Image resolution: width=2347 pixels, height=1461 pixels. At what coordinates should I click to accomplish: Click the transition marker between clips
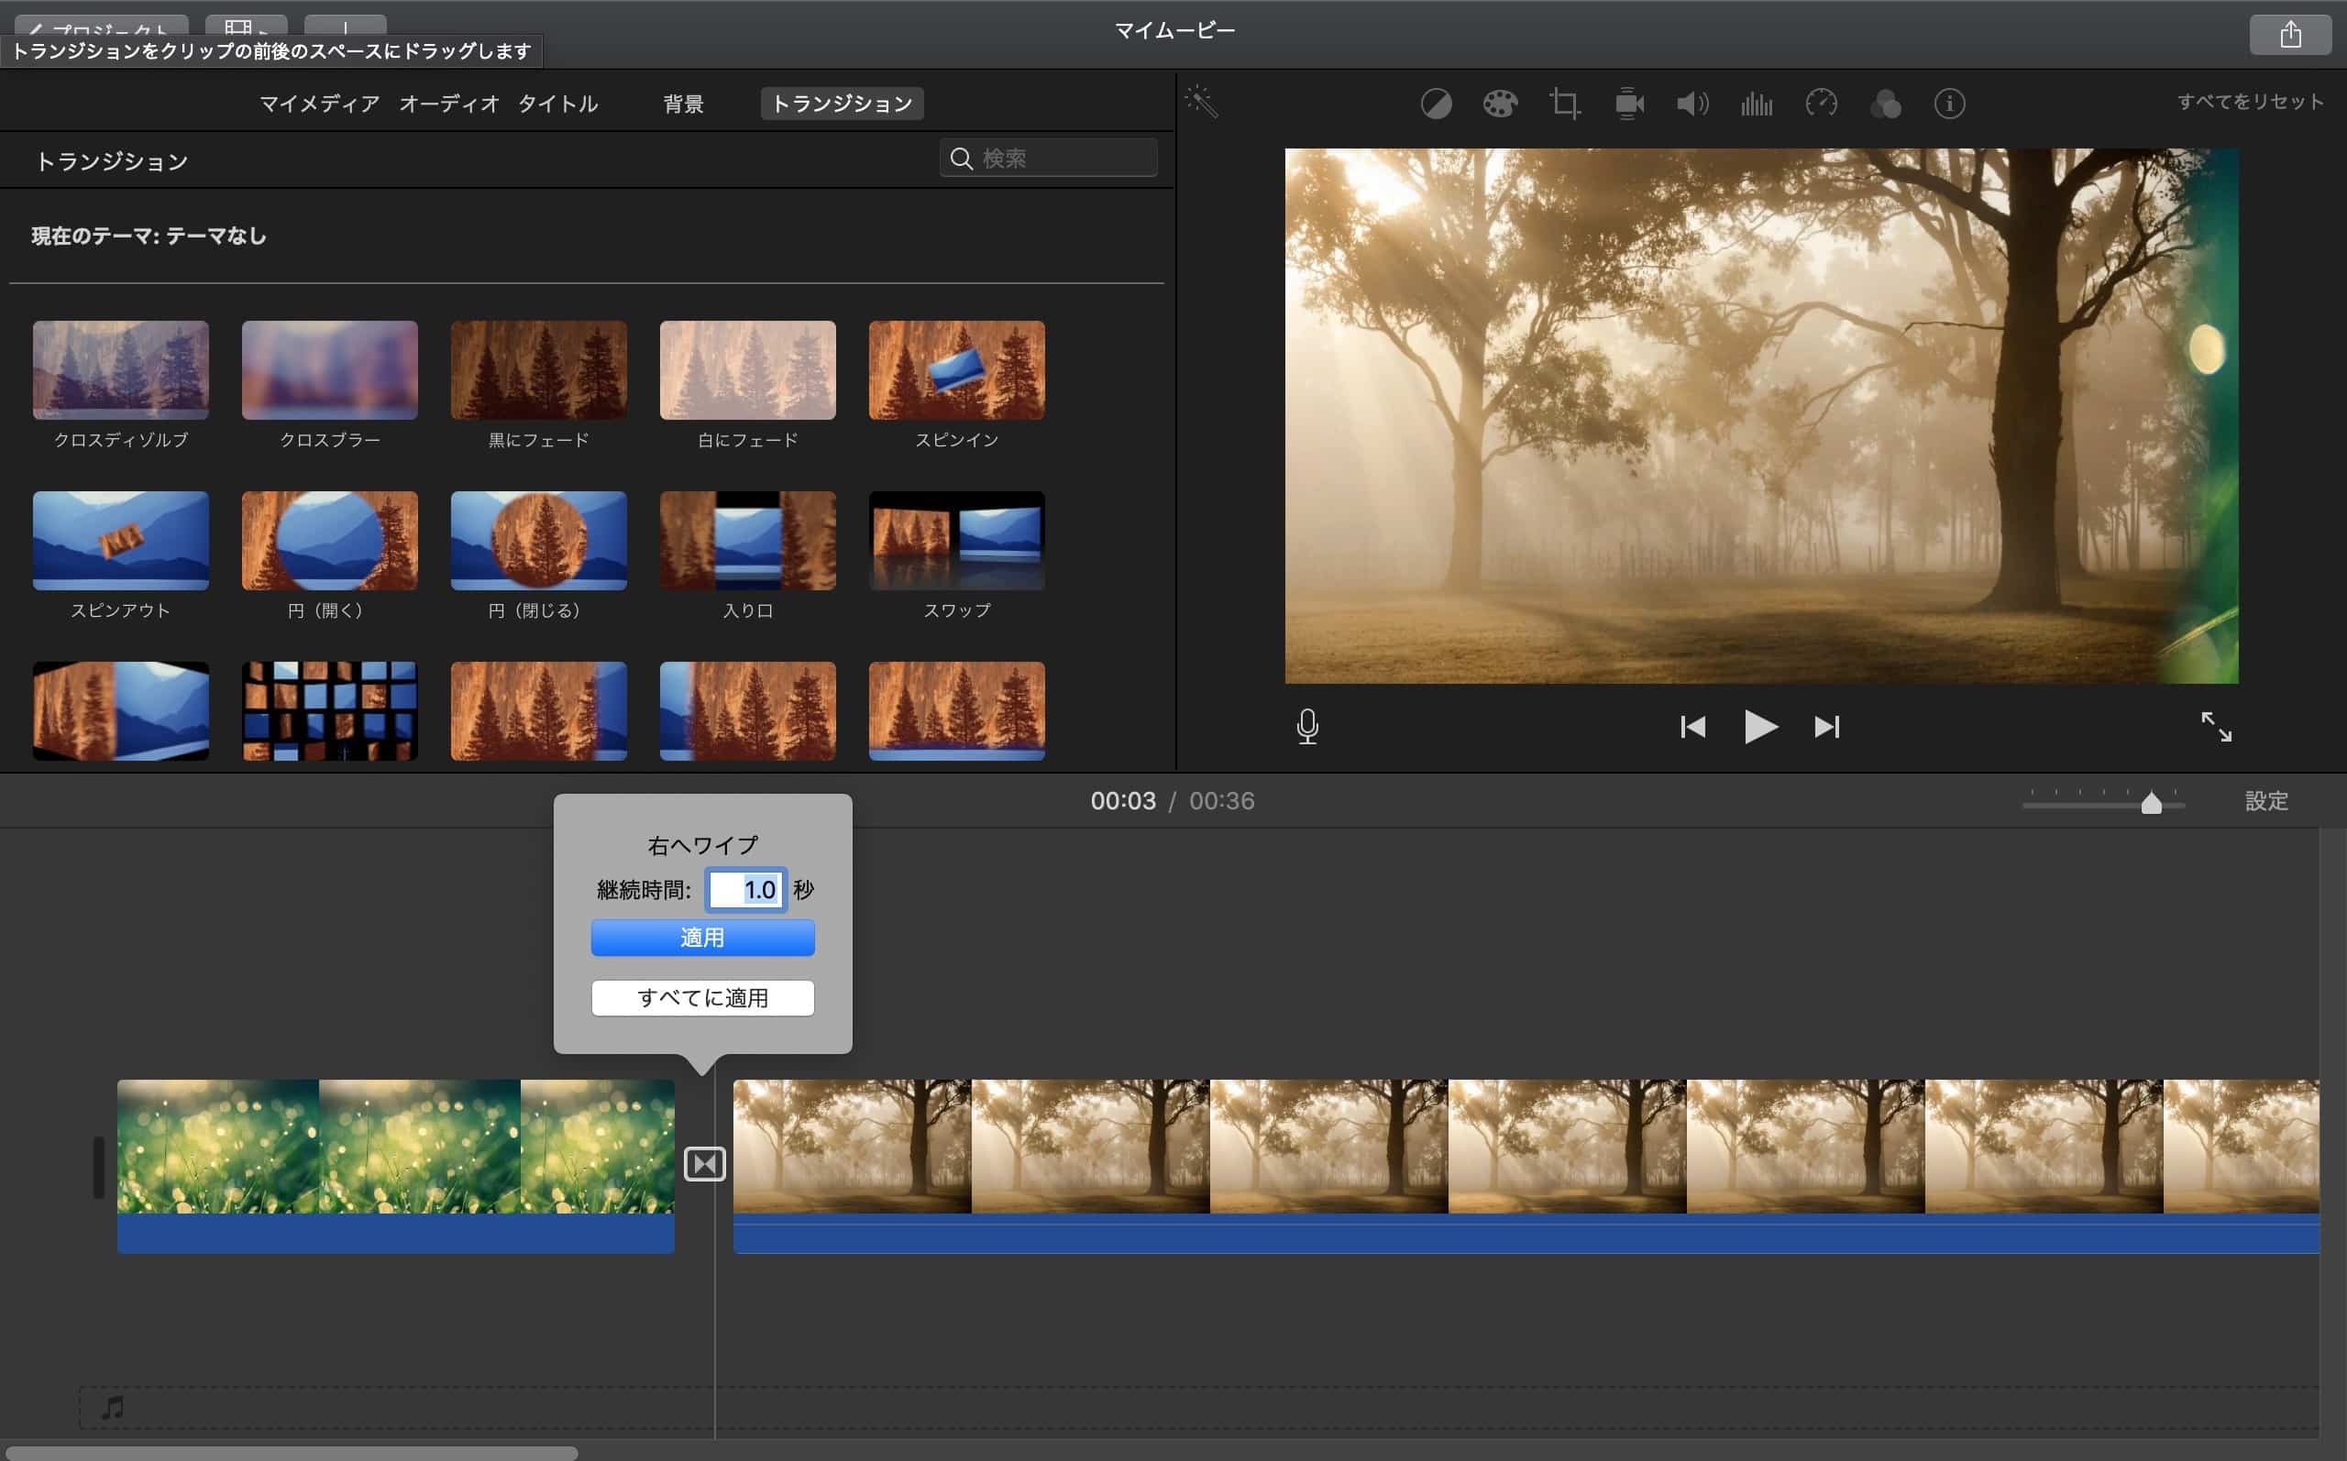pos(703,1163)
